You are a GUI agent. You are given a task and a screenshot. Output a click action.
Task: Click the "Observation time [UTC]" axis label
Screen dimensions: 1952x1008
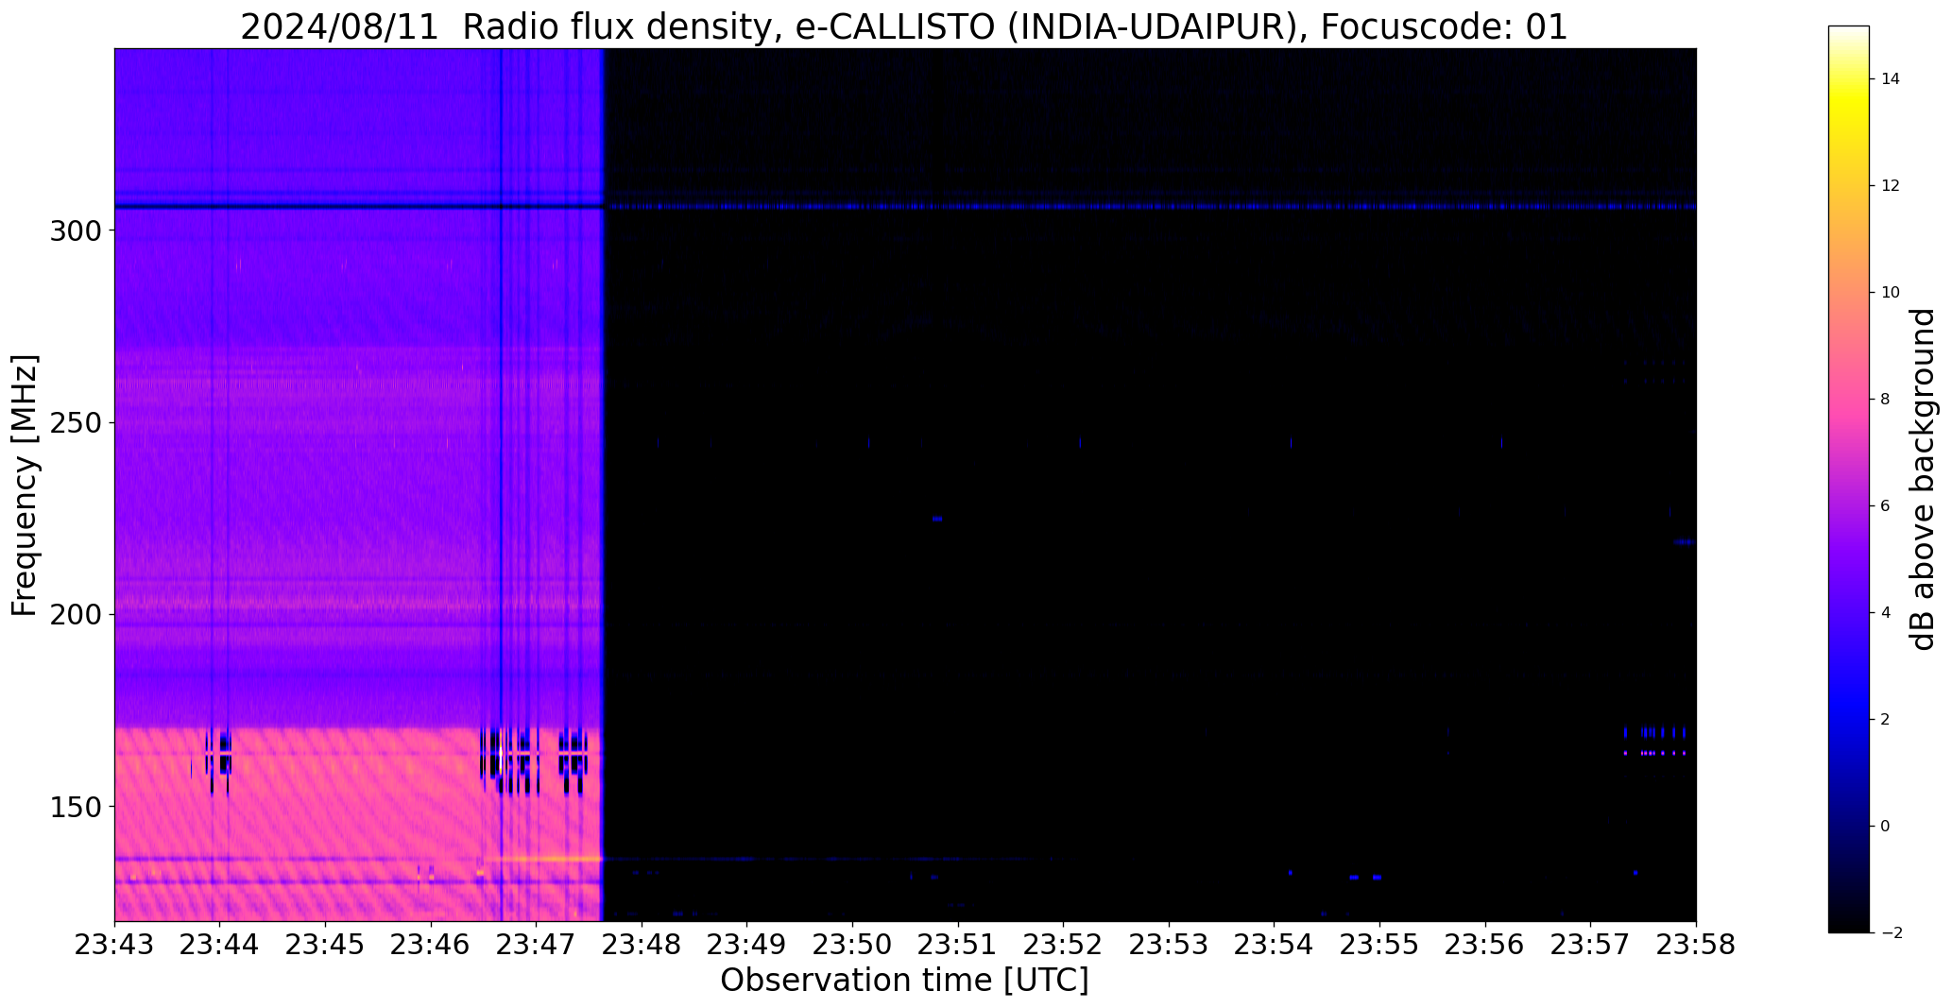pos(904,981)
